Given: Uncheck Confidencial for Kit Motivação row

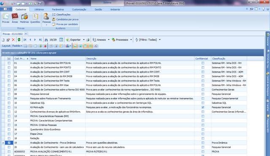Looking at the screenshot, I should click(x=203, y=108).
